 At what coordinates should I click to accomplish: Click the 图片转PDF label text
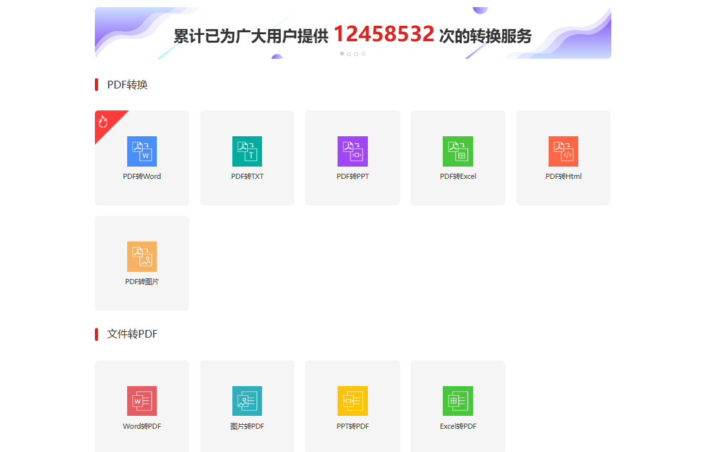[247, 426]
